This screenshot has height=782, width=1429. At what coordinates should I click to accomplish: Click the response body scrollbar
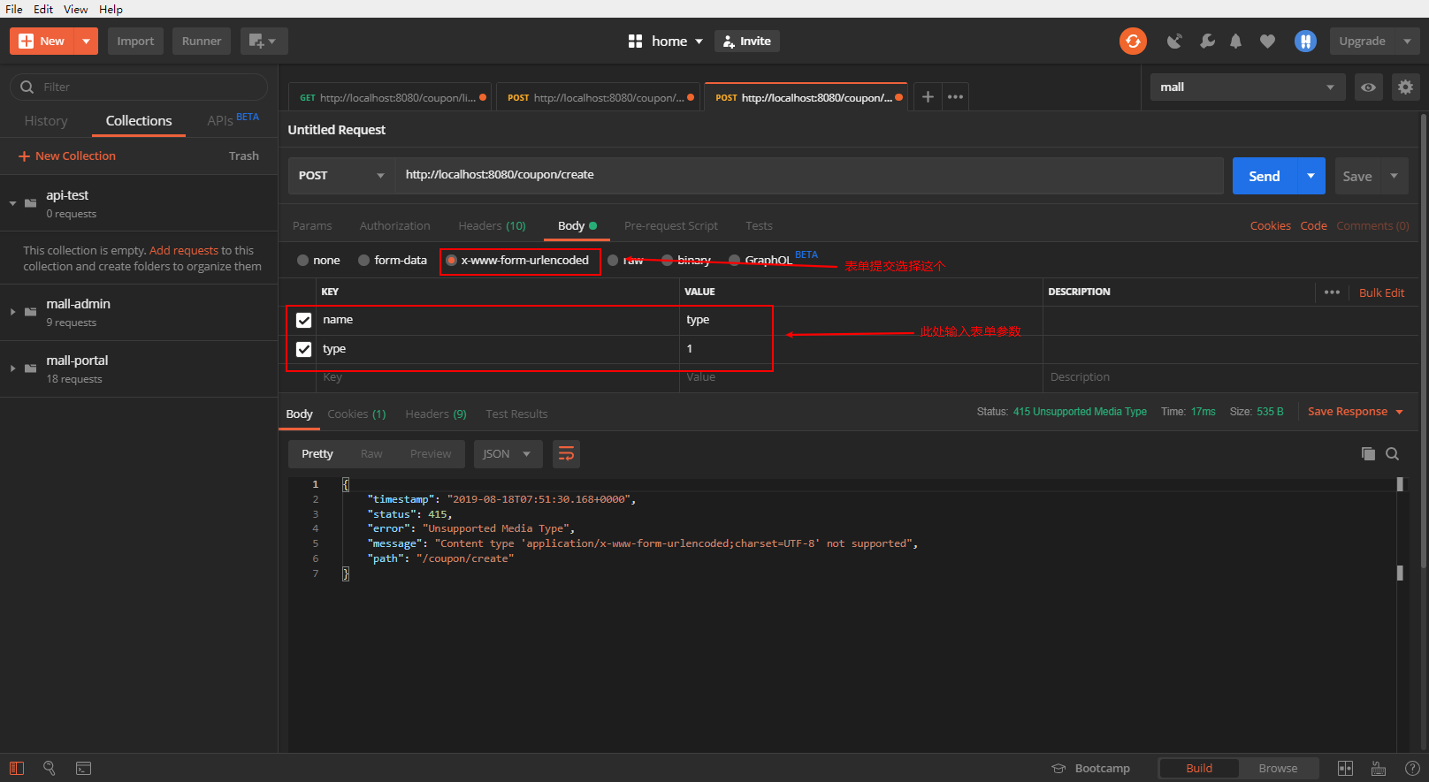pyautogui.click(x=1400, y=530)
